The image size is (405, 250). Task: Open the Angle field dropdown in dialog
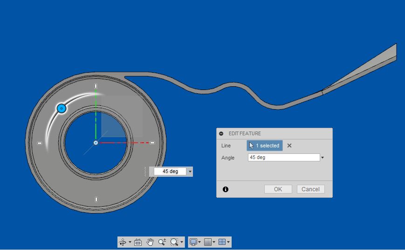(x=323, y=158)
